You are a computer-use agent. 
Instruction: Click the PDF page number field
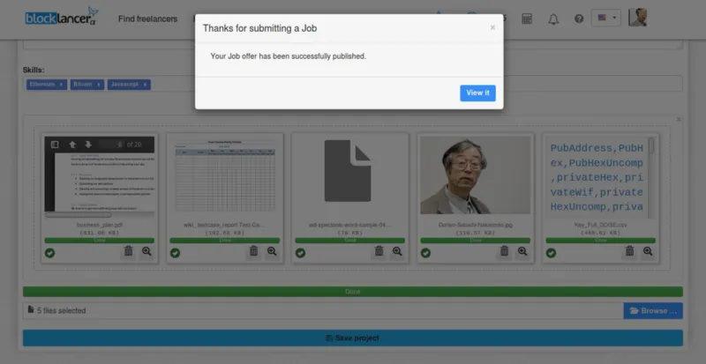click(x=111, y=145)
